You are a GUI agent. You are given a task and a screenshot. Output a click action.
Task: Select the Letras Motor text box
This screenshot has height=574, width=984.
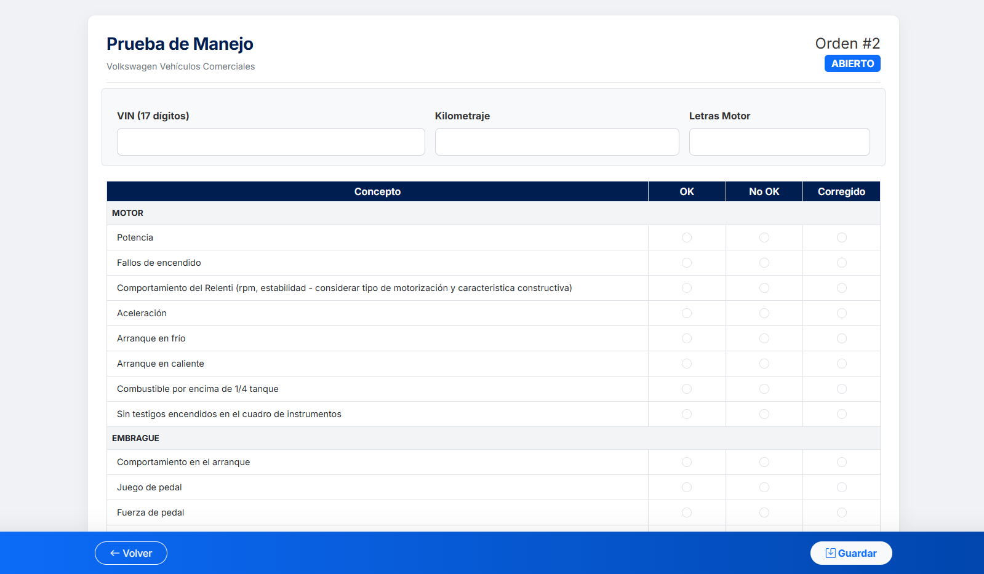[x=779, y=142]
